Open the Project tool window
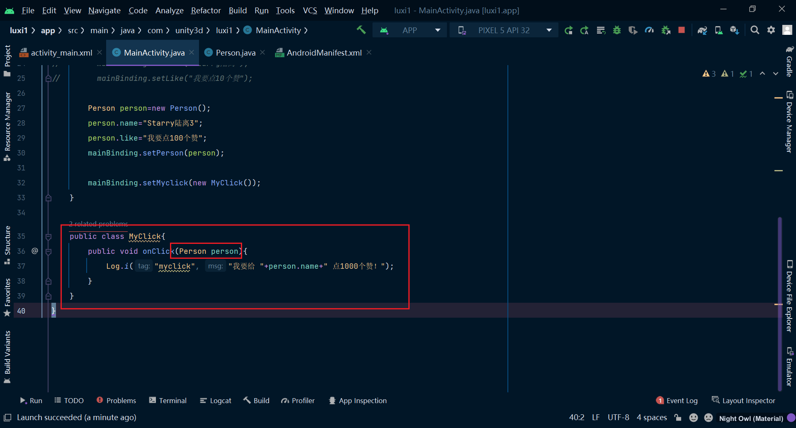The height and width of the screenshot is (428, 796). click(7, 61)
